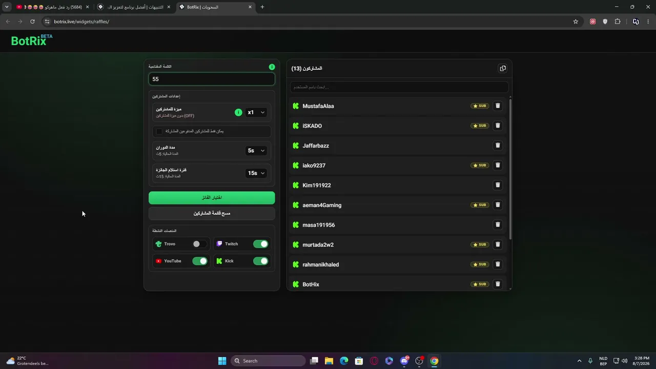Switch to the YouTube (5684) tab
This screenshot has height=369, width=656.
pos(52,7)
